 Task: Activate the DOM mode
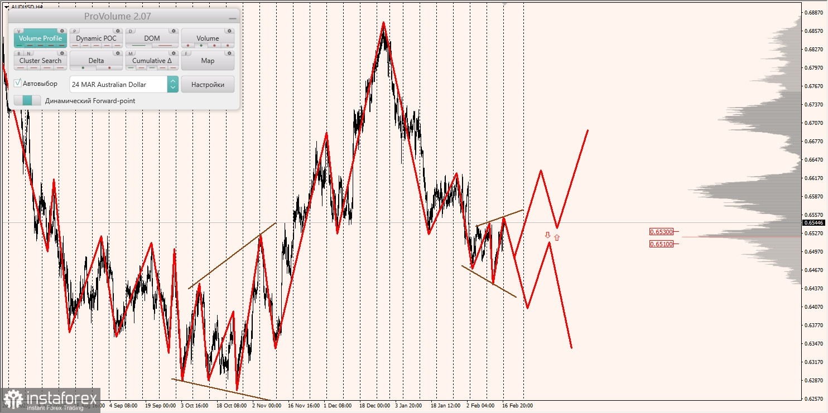click(x=152, y=38)
